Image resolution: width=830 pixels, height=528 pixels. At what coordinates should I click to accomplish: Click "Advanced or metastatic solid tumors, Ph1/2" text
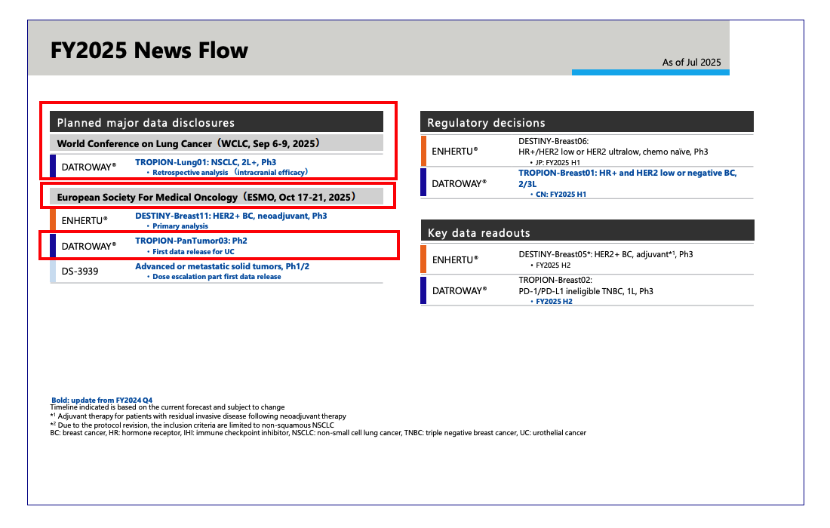click(x=222, y=266)
